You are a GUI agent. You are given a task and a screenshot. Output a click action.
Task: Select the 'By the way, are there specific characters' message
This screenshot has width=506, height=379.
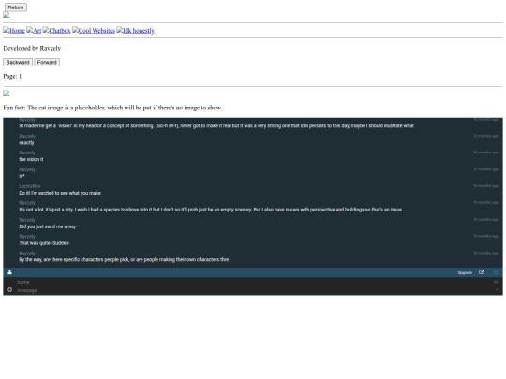point(124,259)
